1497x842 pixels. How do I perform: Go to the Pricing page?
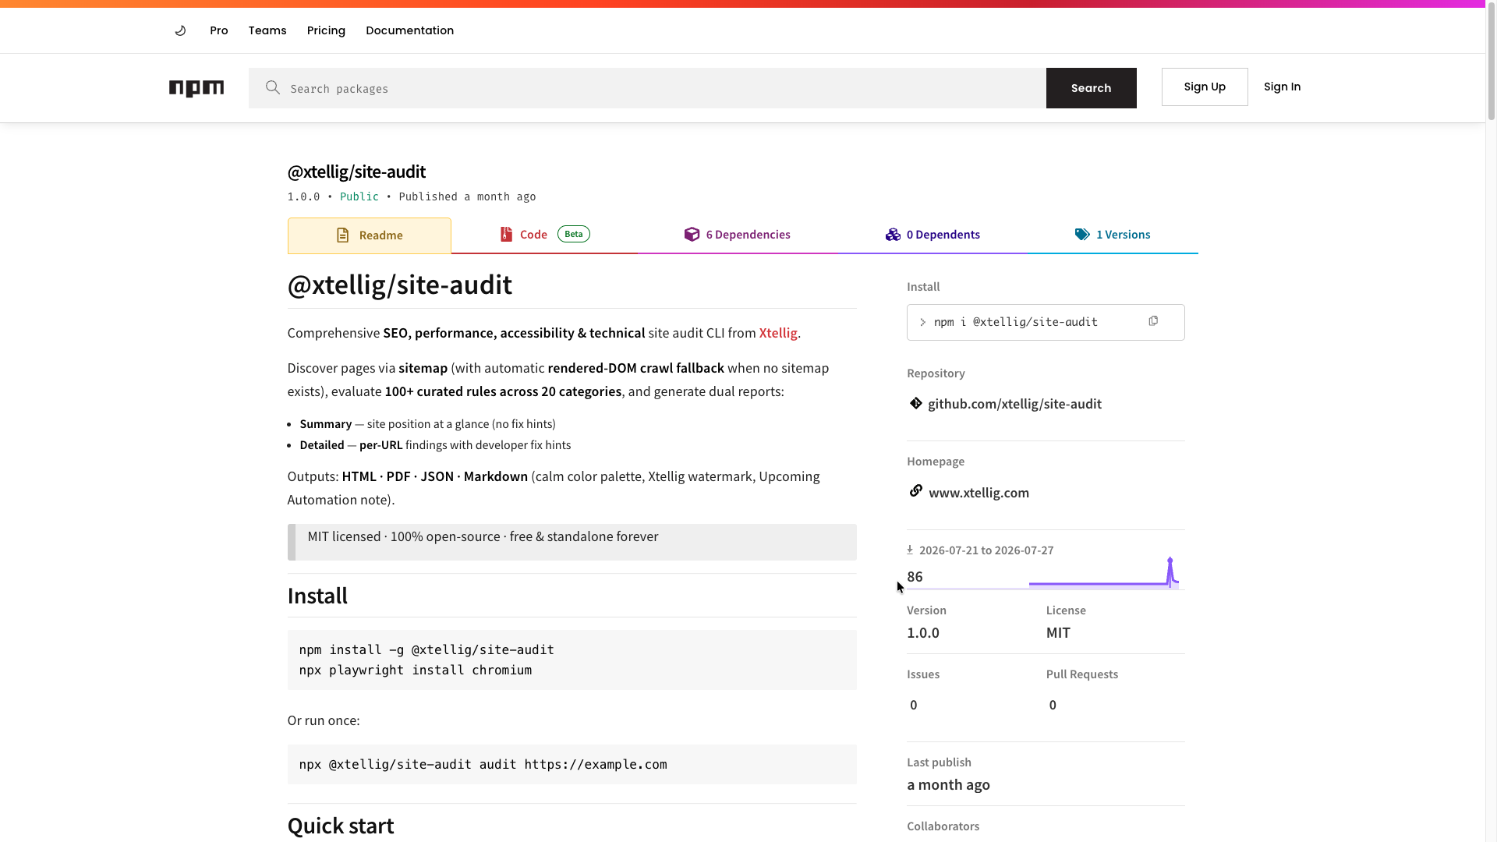point(326,30)
